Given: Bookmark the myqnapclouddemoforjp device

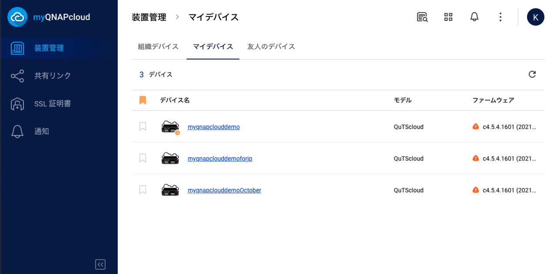Looking at the screenshot, I should (142, 158).
